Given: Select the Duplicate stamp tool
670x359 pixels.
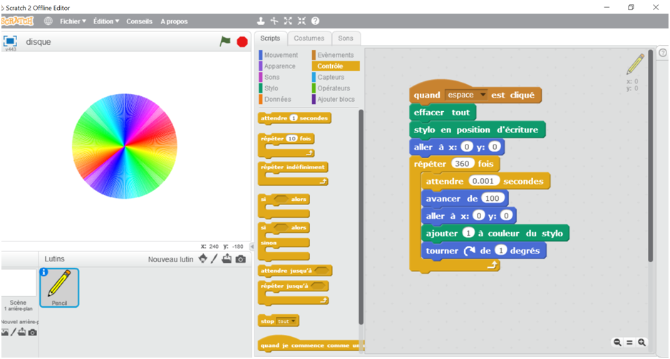Looking at the screenshot, I should pyautogui.click(x=261, y=21).
